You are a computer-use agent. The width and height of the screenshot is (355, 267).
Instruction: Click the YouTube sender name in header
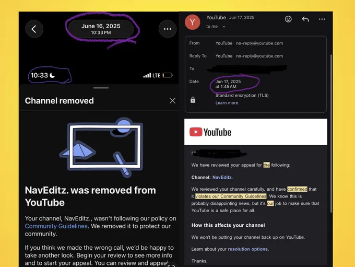point(216,18)
